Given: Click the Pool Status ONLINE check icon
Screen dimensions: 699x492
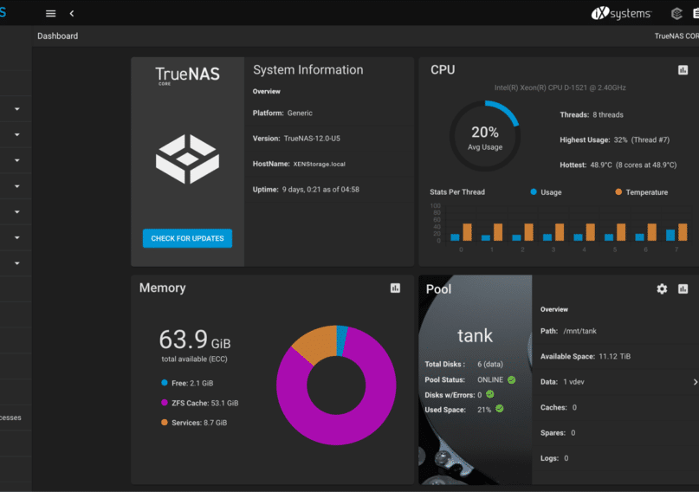Looking at the screenshot, I should point(511,379).
